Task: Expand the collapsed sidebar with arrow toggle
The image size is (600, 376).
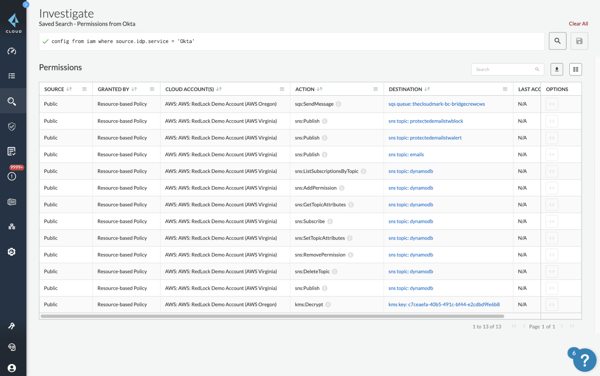Action: click(x=26, y=5)
